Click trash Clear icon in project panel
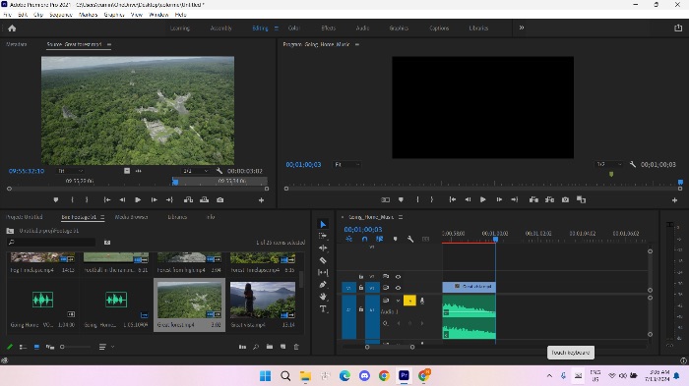Screen dimensions: 689x386 coord(296,347)
